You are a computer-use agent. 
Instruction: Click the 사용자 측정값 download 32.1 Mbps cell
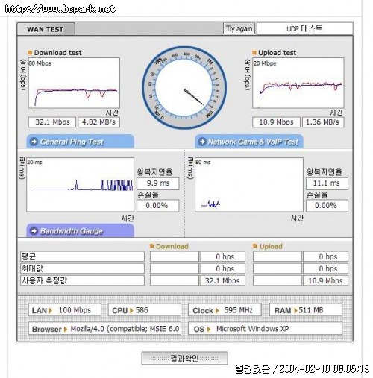222,280
